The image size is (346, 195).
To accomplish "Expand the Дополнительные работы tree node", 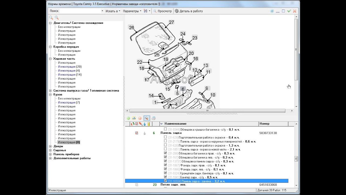I will click(x=51, y=158).
